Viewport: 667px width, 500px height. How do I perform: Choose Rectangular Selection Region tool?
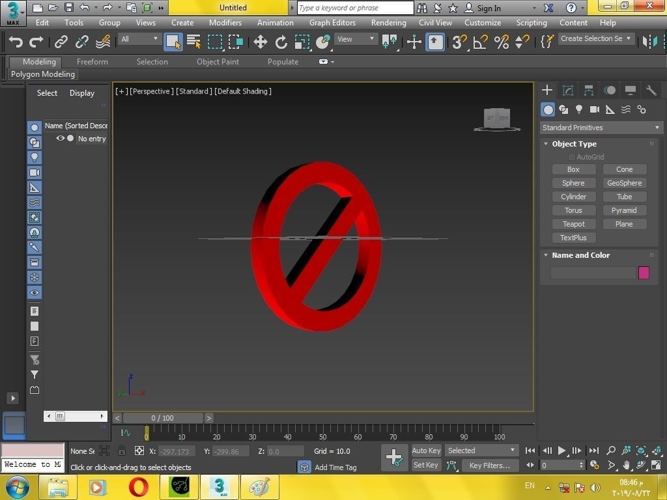click(215, 42)
